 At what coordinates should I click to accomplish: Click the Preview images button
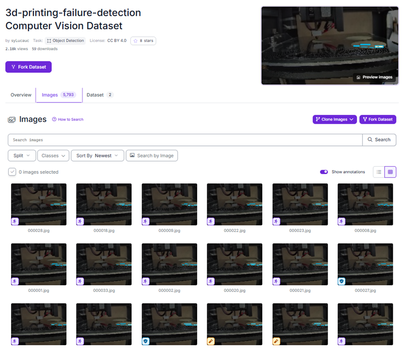click(x=374, y=77)
